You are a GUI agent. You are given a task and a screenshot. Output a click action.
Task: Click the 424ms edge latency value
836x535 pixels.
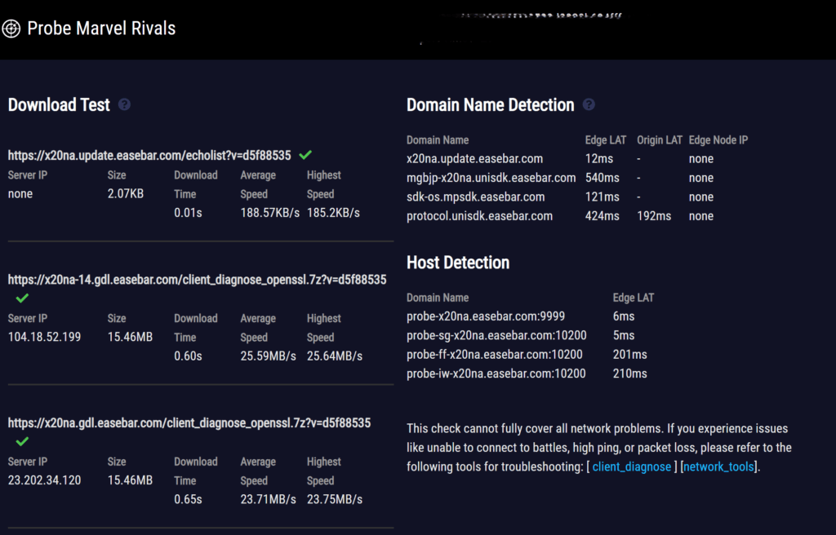point(603,216)
